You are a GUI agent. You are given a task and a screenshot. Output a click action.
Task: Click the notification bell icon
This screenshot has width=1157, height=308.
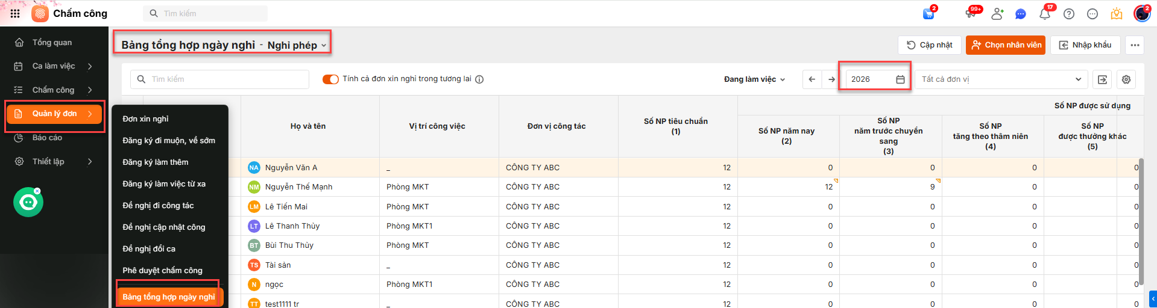pos(1044,14)
